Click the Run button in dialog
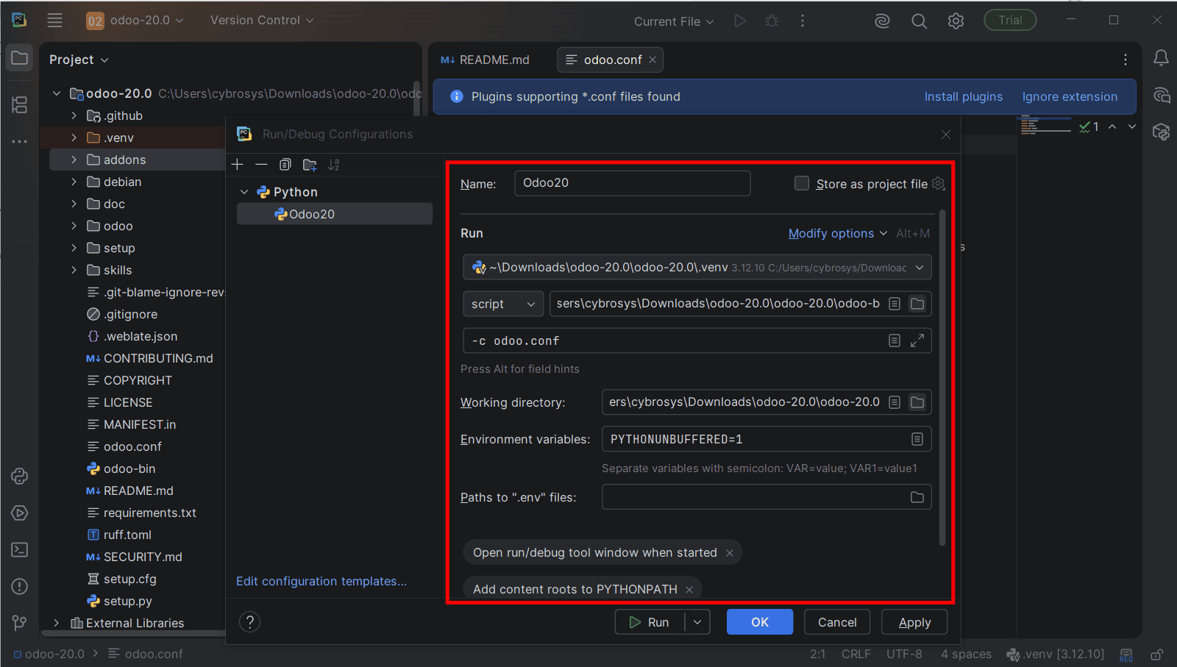The width and height of the screenshot is (1177, 667). (650, 622)
